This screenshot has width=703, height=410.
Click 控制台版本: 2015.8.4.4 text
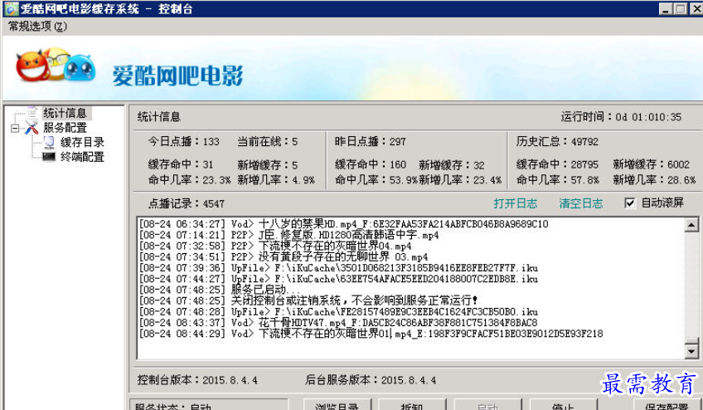197,380
